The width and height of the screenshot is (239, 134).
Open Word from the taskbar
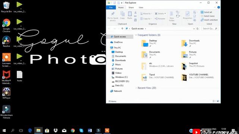[90, 130]
